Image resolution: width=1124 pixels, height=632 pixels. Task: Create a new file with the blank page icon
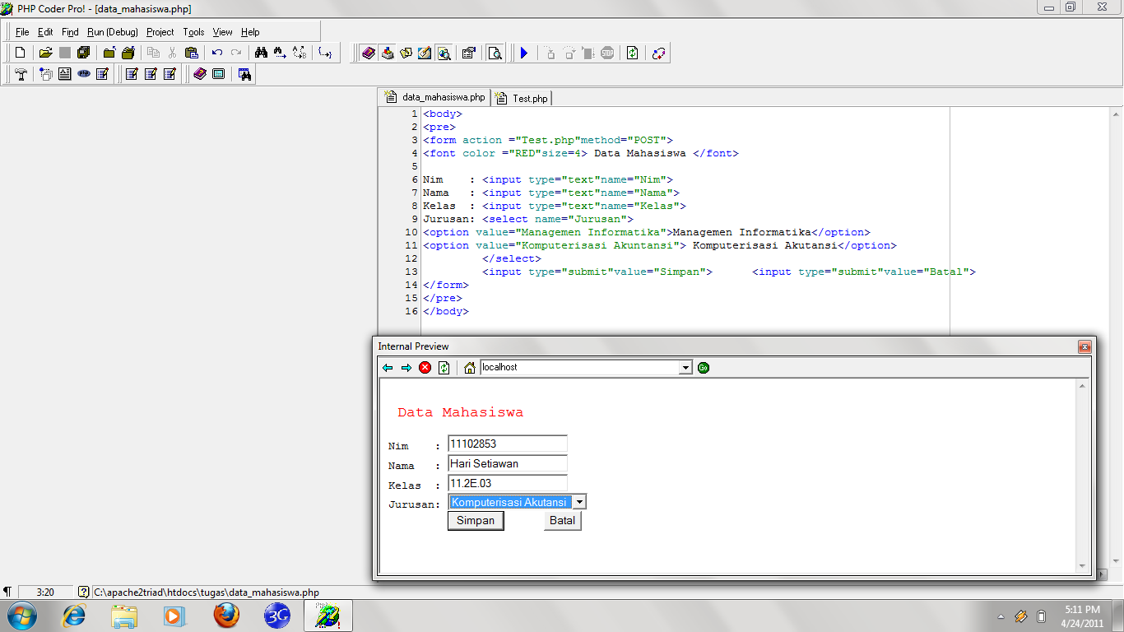point(21,53)
